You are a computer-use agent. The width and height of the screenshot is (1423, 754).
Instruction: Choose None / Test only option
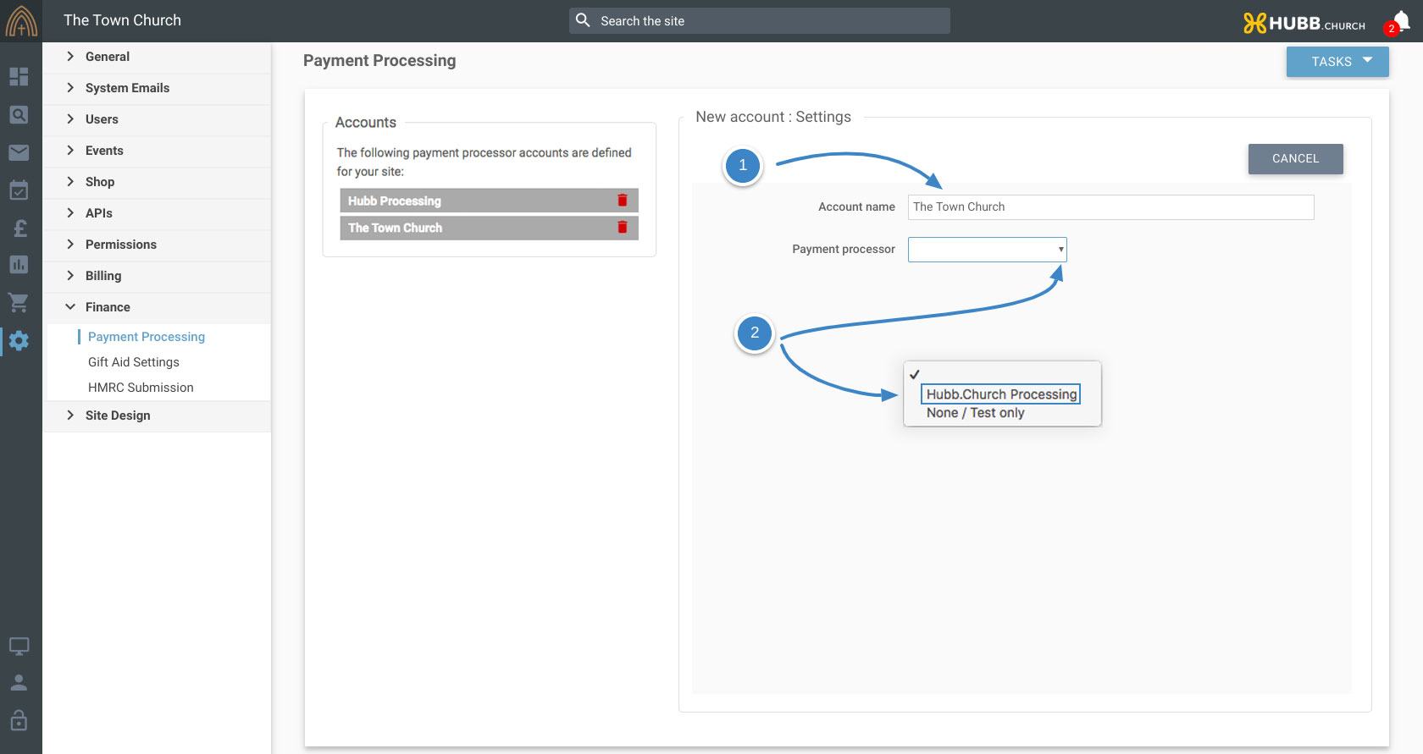tap(975, 413)
